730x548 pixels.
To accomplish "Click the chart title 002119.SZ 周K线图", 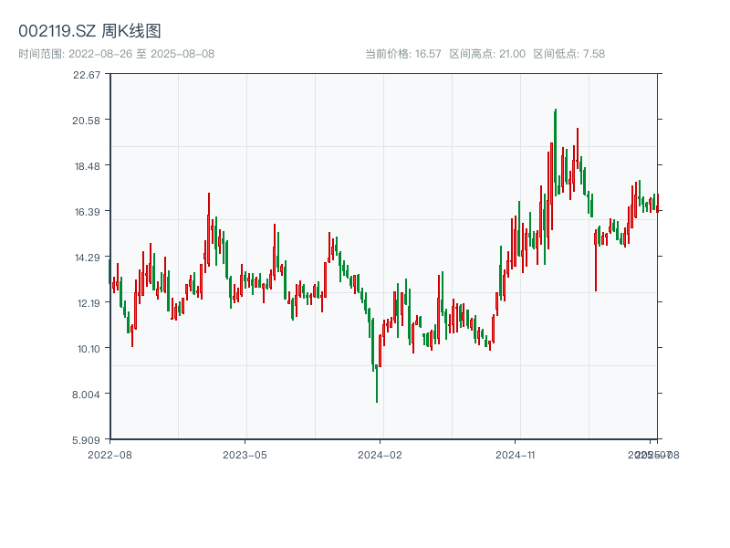I will click(x=89, y=31).
